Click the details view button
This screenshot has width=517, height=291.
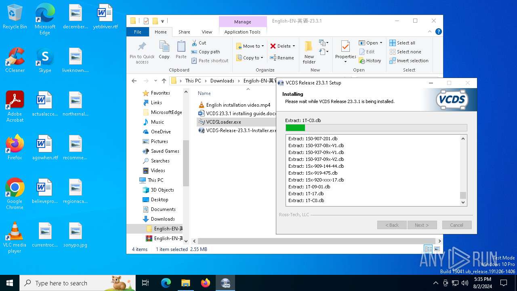click(428, 249)
